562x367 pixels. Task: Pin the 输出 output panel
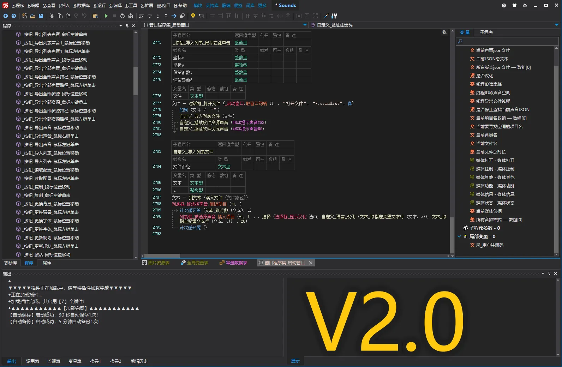coord(549,273)
